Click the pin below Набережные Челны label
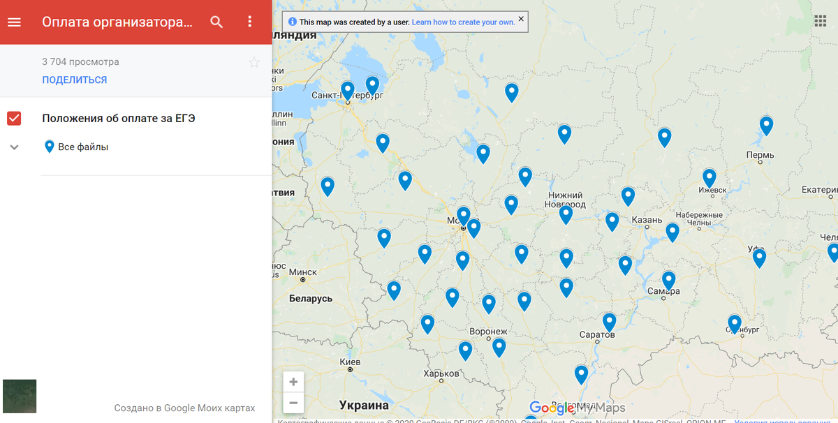The width and height of the screenshot is (838, 423). tap(672, 232)
